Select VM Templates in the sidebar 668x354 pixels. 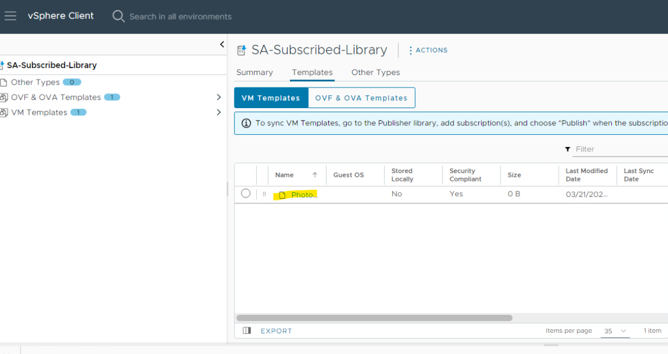pyautogui.click(x=39, y=112)
